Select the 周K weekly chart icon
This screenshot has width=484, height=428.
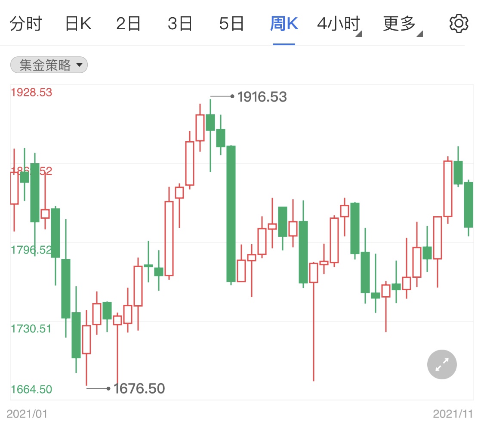(283, 24)
